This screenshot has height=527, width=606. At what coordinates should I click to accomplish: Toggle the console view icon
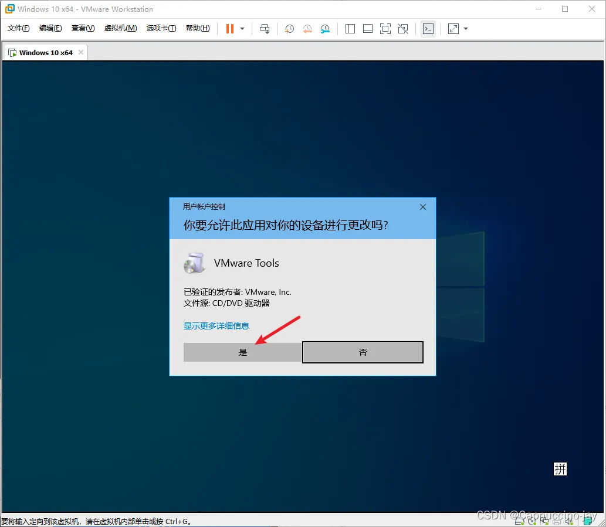[428, 29]
